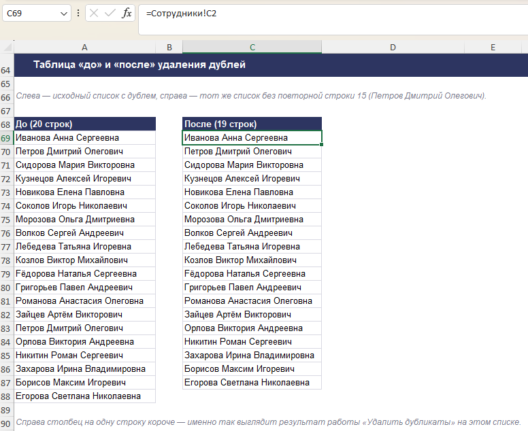Click 'Козлов Виктор Михайлович' in column C
The height and width of the screenshot is (431, 528).
coord(252,260)
